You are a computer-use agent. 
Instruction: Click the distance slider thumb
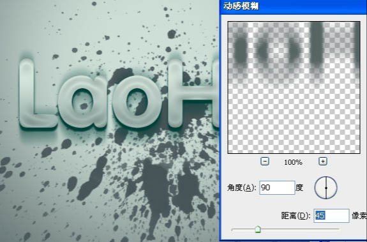tap(258, 229)
